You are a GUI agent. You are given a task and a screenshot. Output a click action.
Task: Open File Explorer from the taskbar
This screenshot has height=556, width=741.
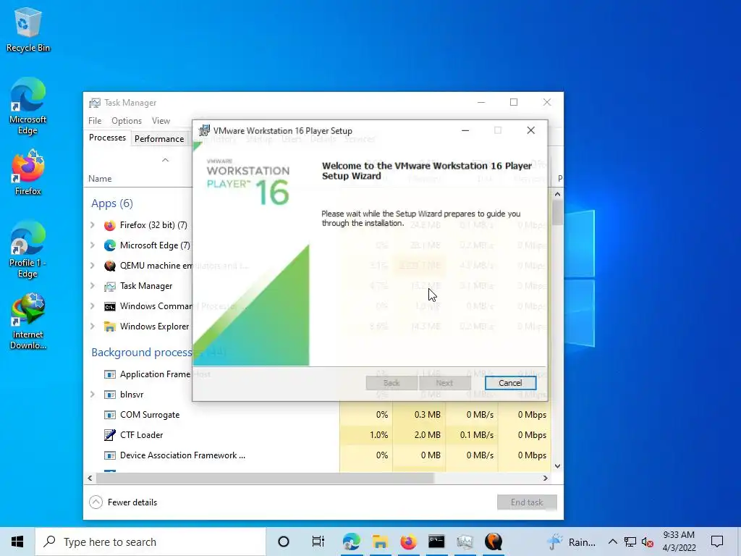point(380,542)
